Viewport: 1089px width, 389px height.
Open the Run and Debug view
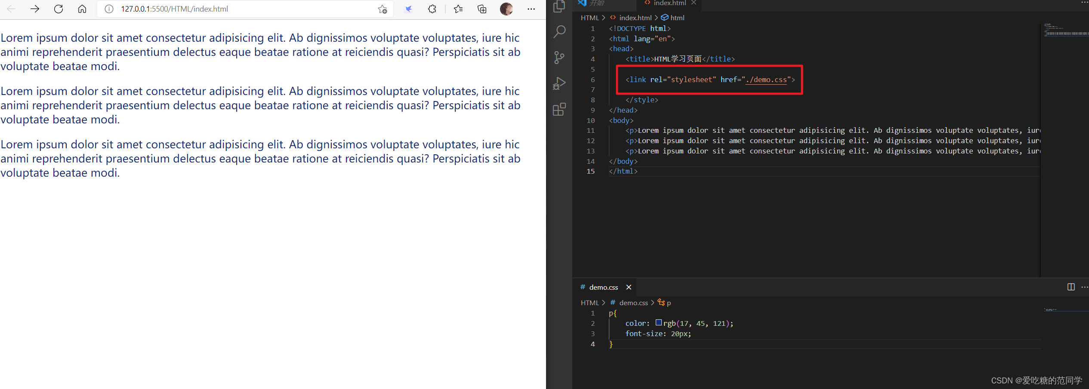(559, 83)
